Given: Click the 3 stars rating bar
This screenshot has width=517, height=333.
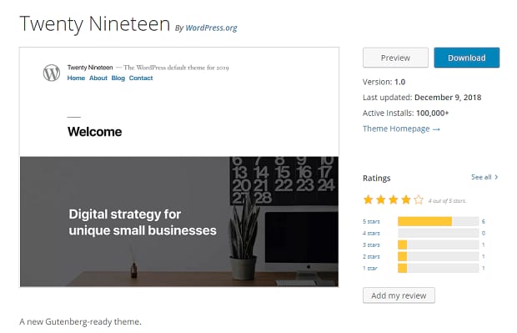Looking at the screenshot, I should (438, 245).
